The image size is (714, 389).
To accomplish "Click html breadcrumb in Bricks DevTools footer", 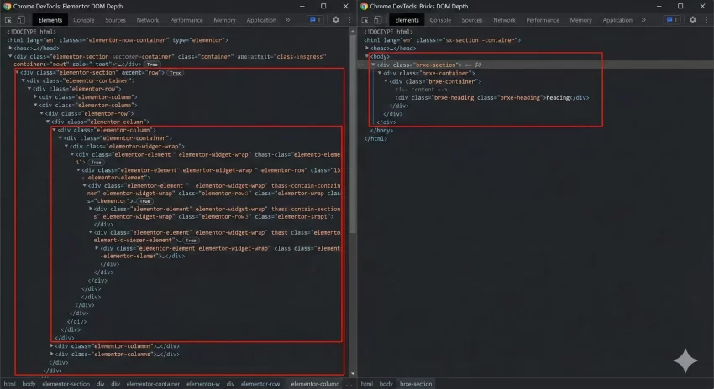I will pyautogui.click(x=366, y=384).
